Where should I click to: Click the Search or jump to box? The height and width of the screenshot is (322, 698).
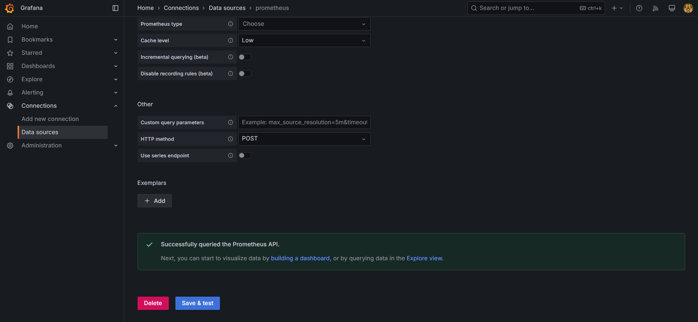pos(536,8)
